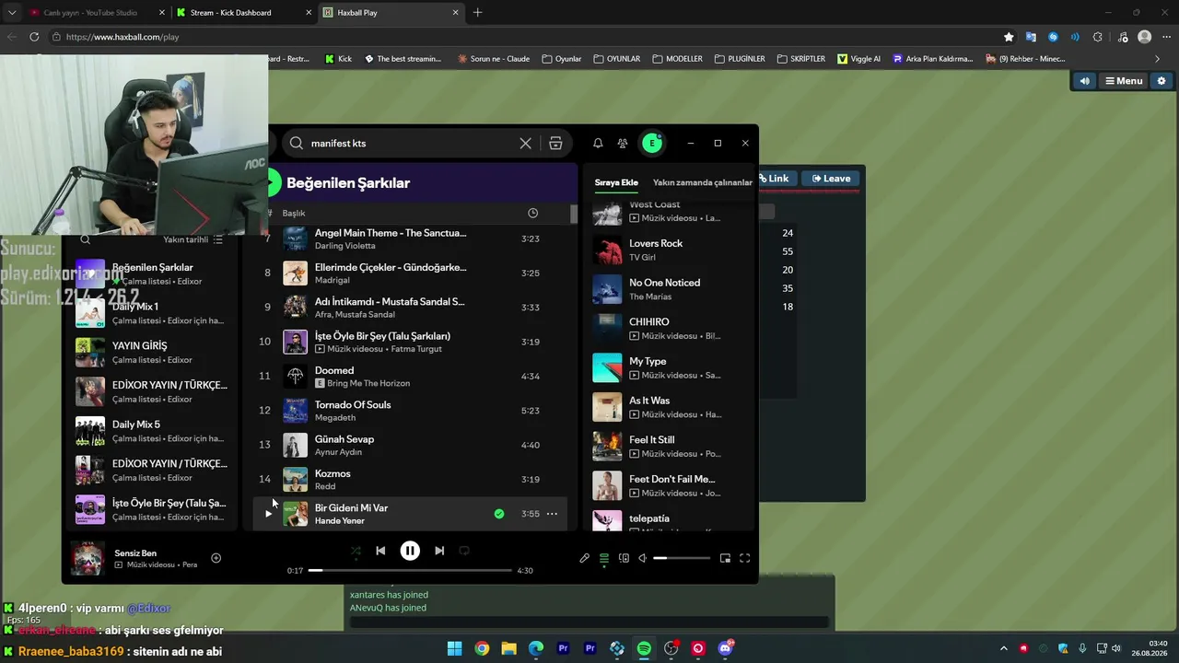Toggle shuffle in the Spotify player
The width and height of the screenshot is (1179, 663).
click(356, 551)
